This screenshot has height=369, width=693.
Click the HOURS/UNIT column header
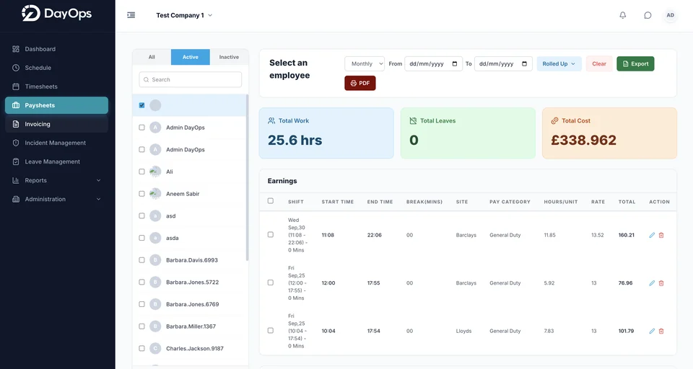click(x=560, y=202)
